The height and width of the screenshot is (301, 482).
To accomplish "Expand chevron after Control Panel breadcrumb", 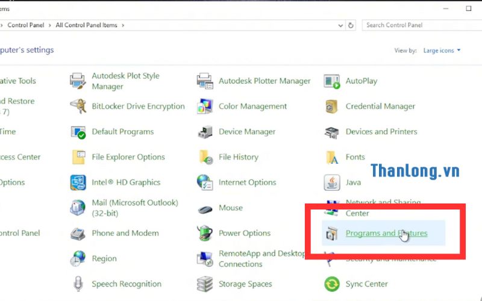I will [50, 25].
